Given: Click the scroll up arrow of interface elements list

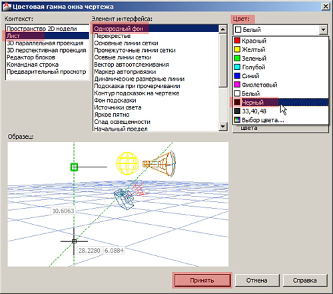Looking at the screenshot, I should (222, 29).
